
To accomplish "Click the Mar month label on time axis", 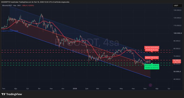I will click(98, 89).
